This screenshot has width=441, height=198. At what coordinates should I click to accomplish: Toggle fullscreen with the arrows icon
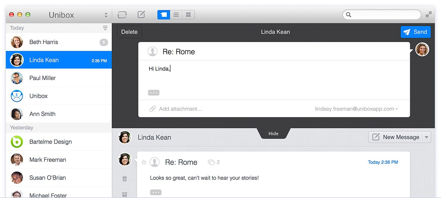429,15
